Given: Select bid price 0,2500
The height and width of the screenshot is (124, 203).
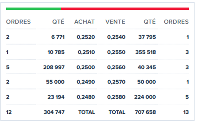Looking at the screenshot, I should tap(86, 67).
